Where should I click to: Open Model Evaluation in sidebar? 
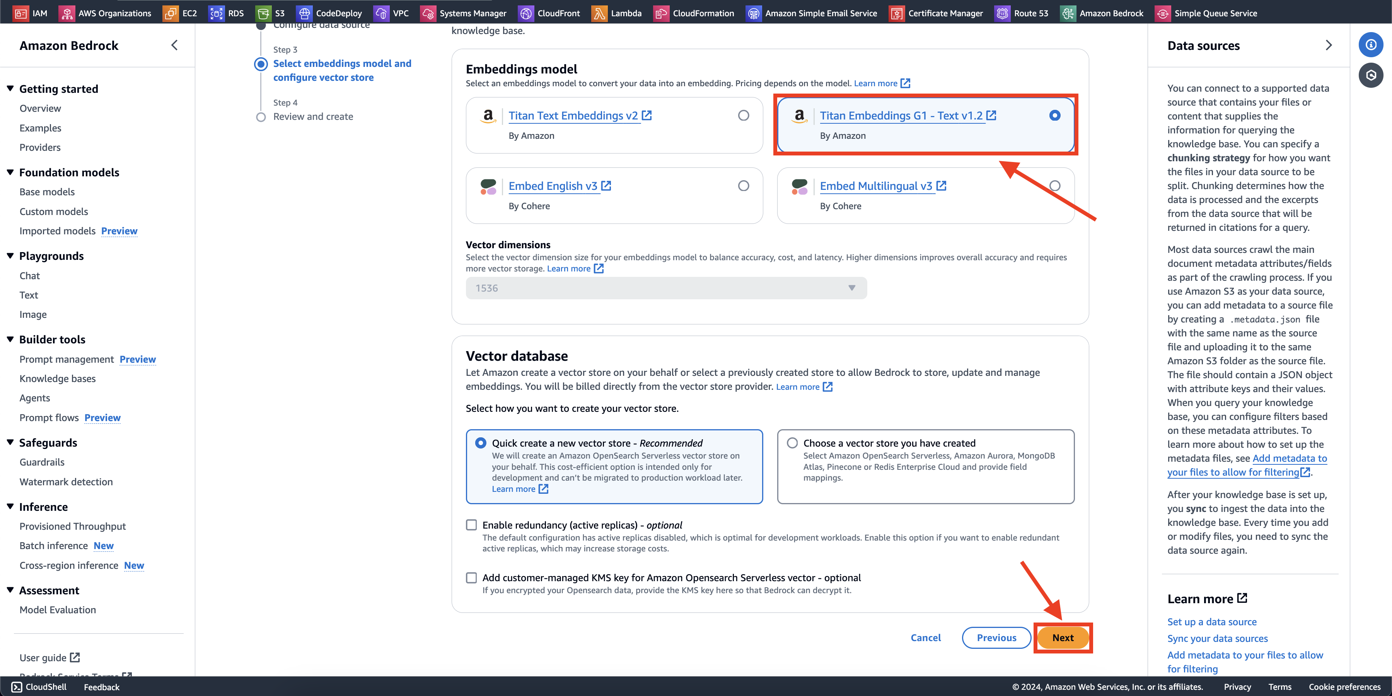(57, 609)
